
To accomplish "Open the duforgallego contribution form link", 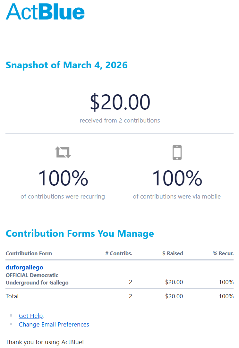I will (x=24, y=267).
